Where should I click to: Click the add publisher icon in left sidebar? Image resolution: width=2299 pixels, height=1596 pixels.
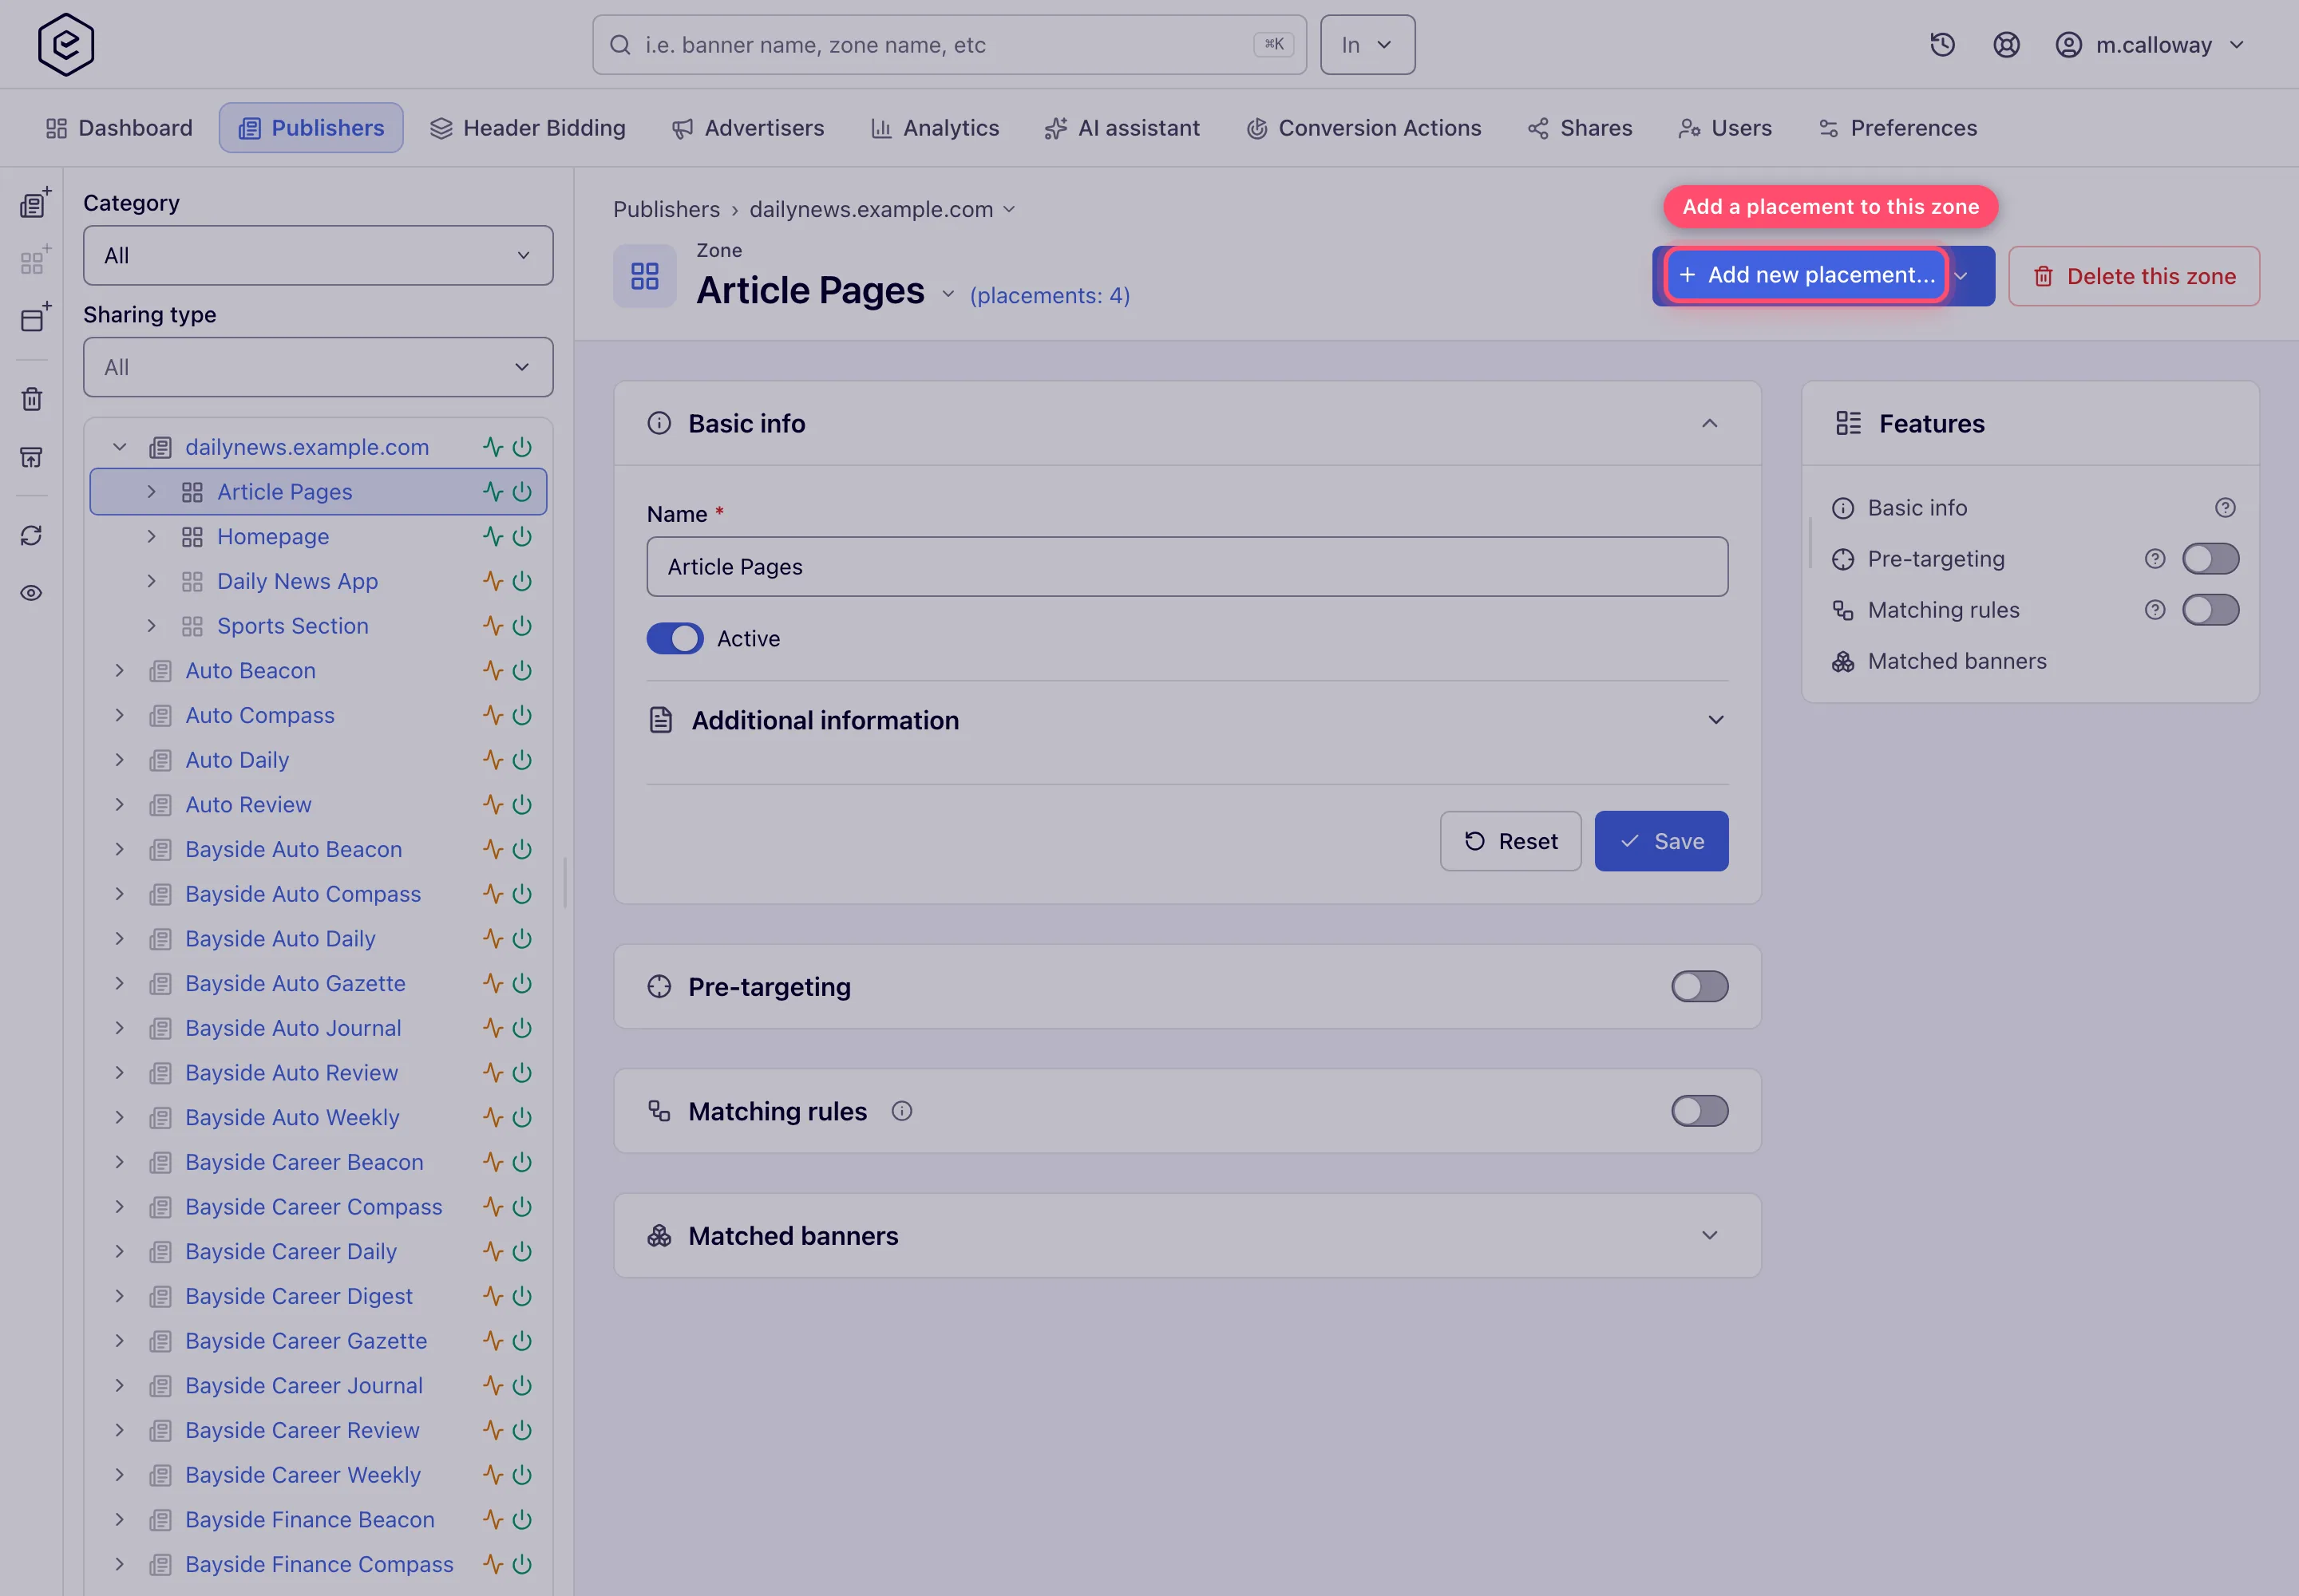[34, 204]
